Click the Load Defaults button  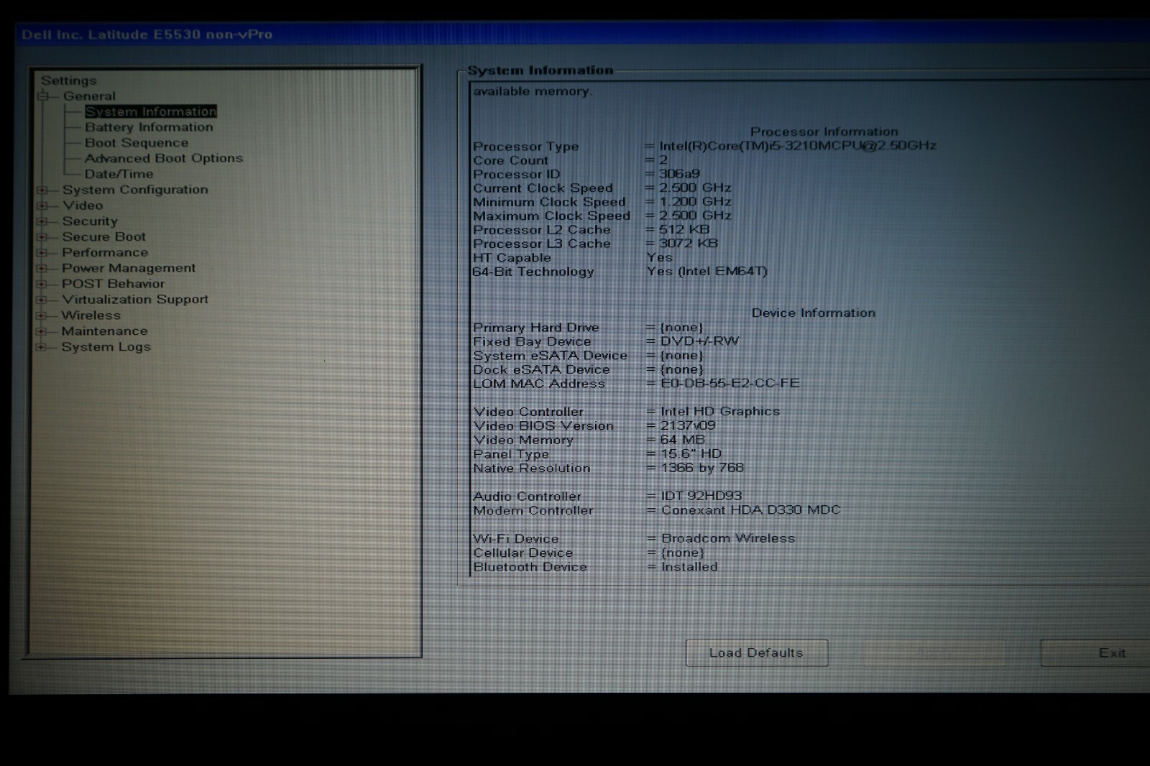[757, 653]
